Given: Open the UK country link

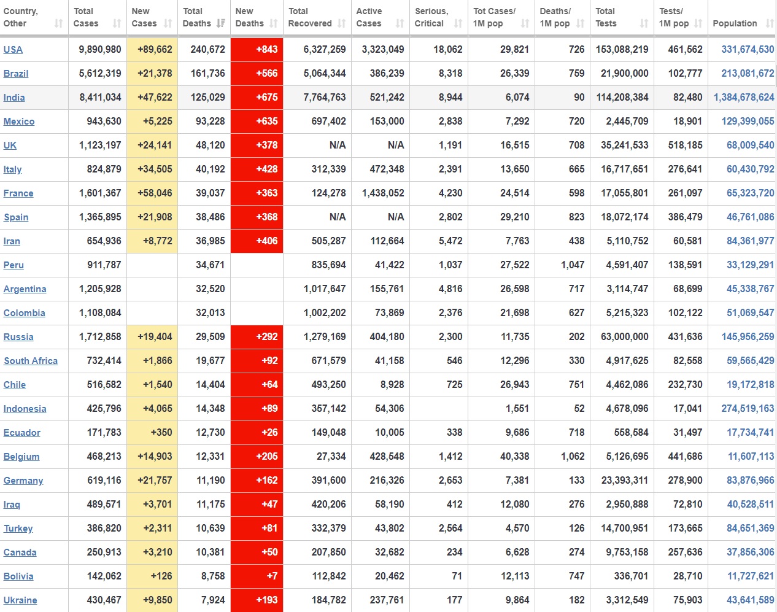Looking at the screenshot, I should (x=10, y=145).
